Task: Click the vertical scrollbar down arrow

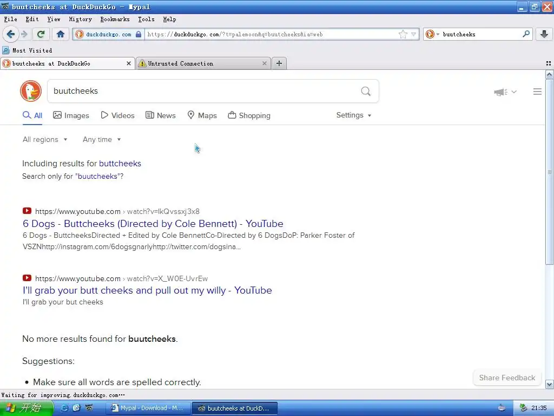Action: click(549, 384)
